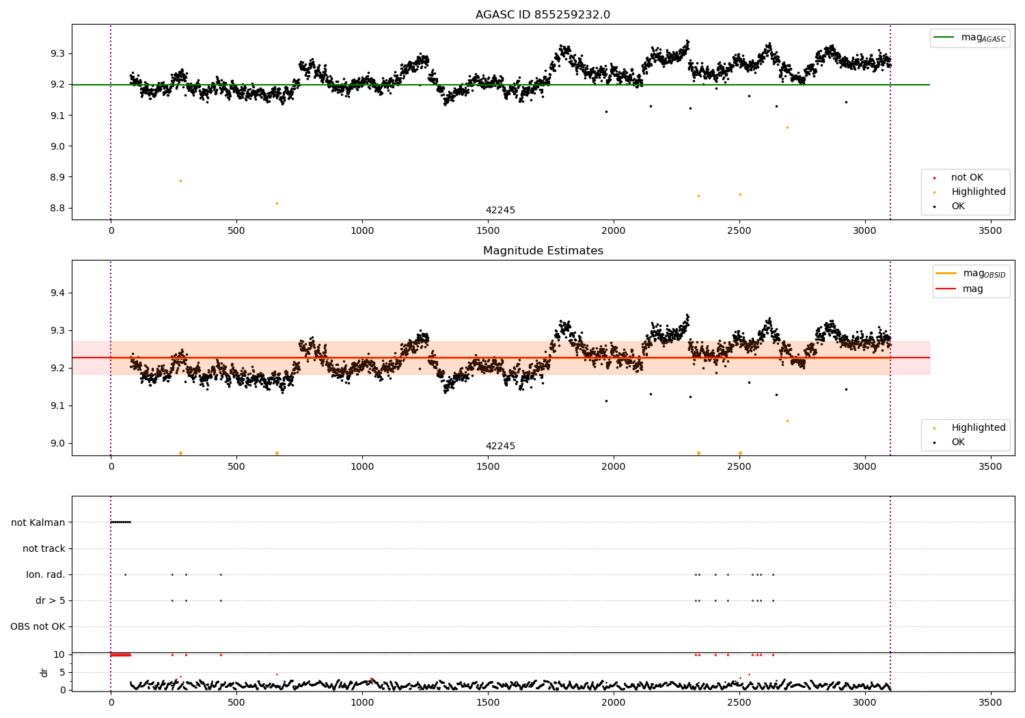Click the "2000" x-tick under the Magnitude Estimates plot

614,467
